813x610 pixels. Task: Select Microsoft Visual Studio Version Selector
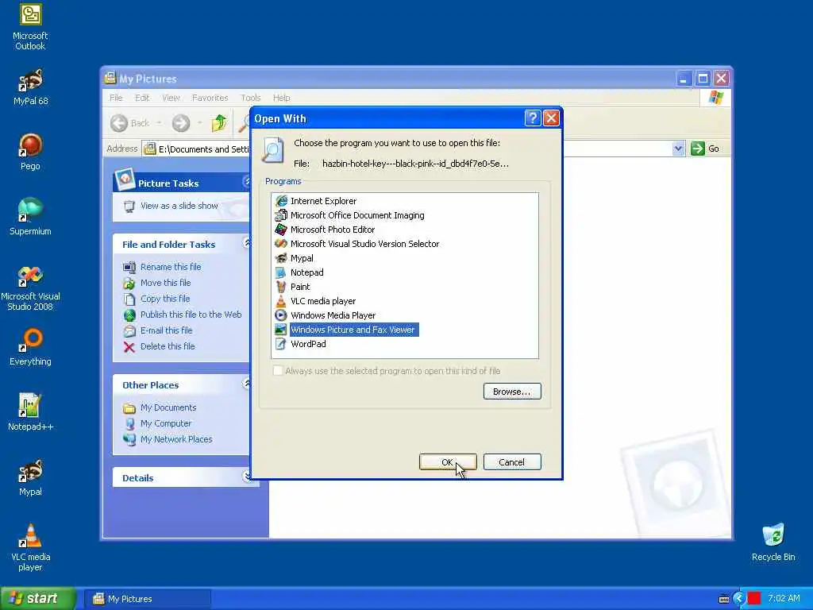[357, 244]
